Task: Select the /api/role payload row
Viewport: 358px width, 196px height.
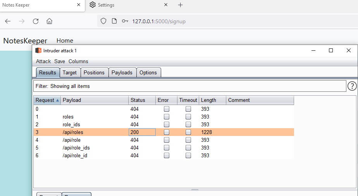Action: [x=164, y=140]
